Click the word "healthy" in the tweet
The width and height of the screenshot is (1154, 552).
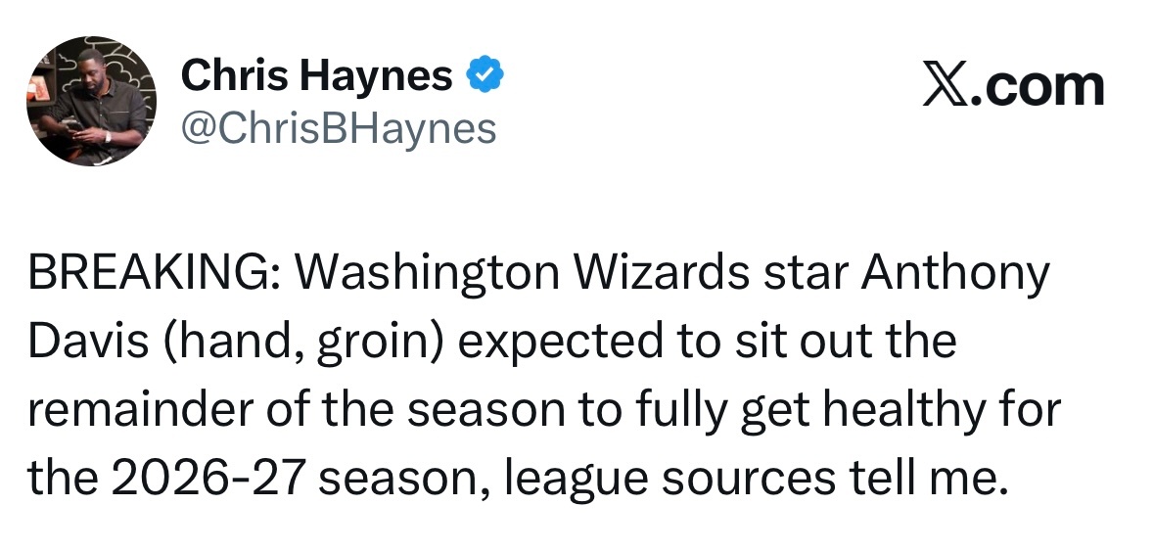tap(907, 411)
